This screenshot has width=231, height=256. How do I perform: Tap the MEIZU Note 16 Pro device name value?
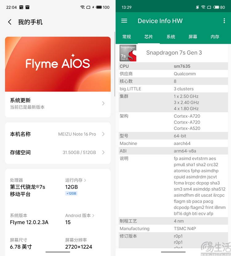[x=77, y=134]
